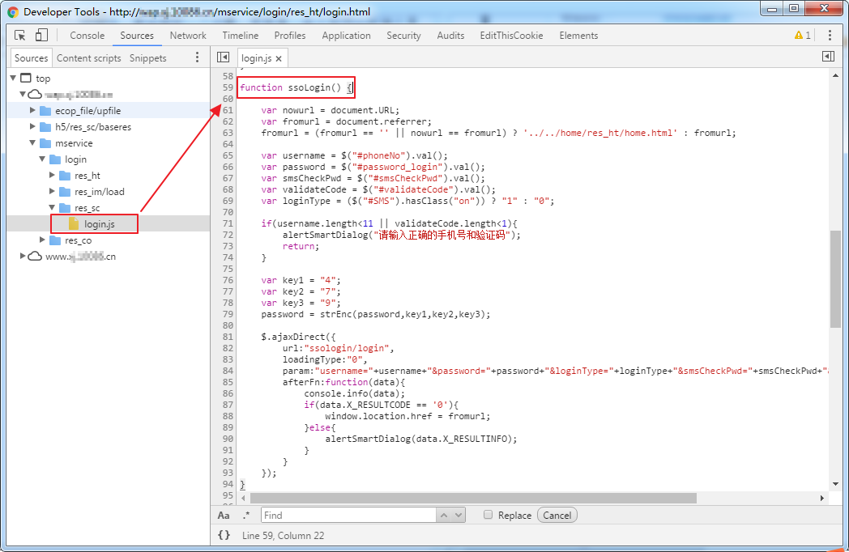Switch to the Network tab
This screenshot has height=552, width=849.
tap(188, 35)
